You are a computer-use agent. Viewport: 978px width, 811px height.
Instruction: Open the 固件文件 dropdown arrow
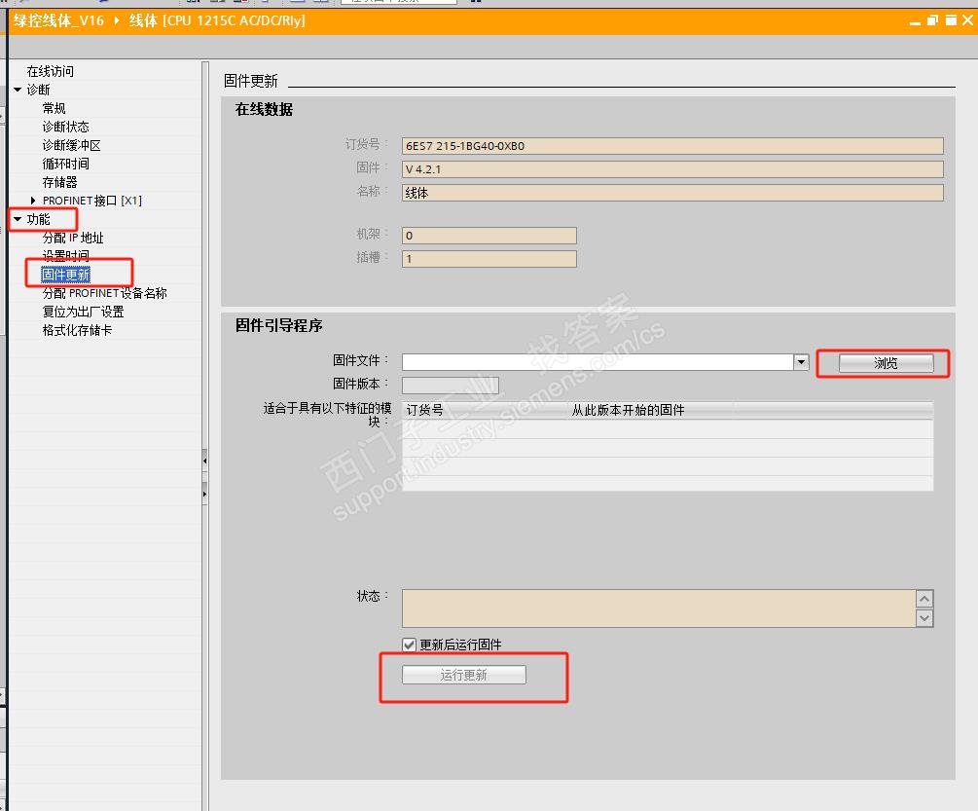[x=802, y=362]
